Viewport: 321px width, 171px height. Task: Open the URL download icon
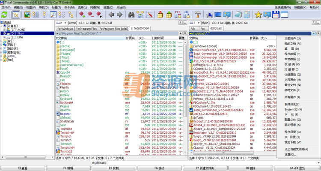click(x=186, y=15)
